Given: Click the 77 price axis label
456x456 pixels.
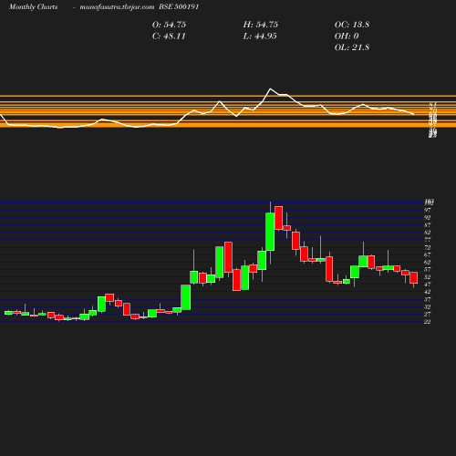Looking at the screenshot, I should coord(428,240).
